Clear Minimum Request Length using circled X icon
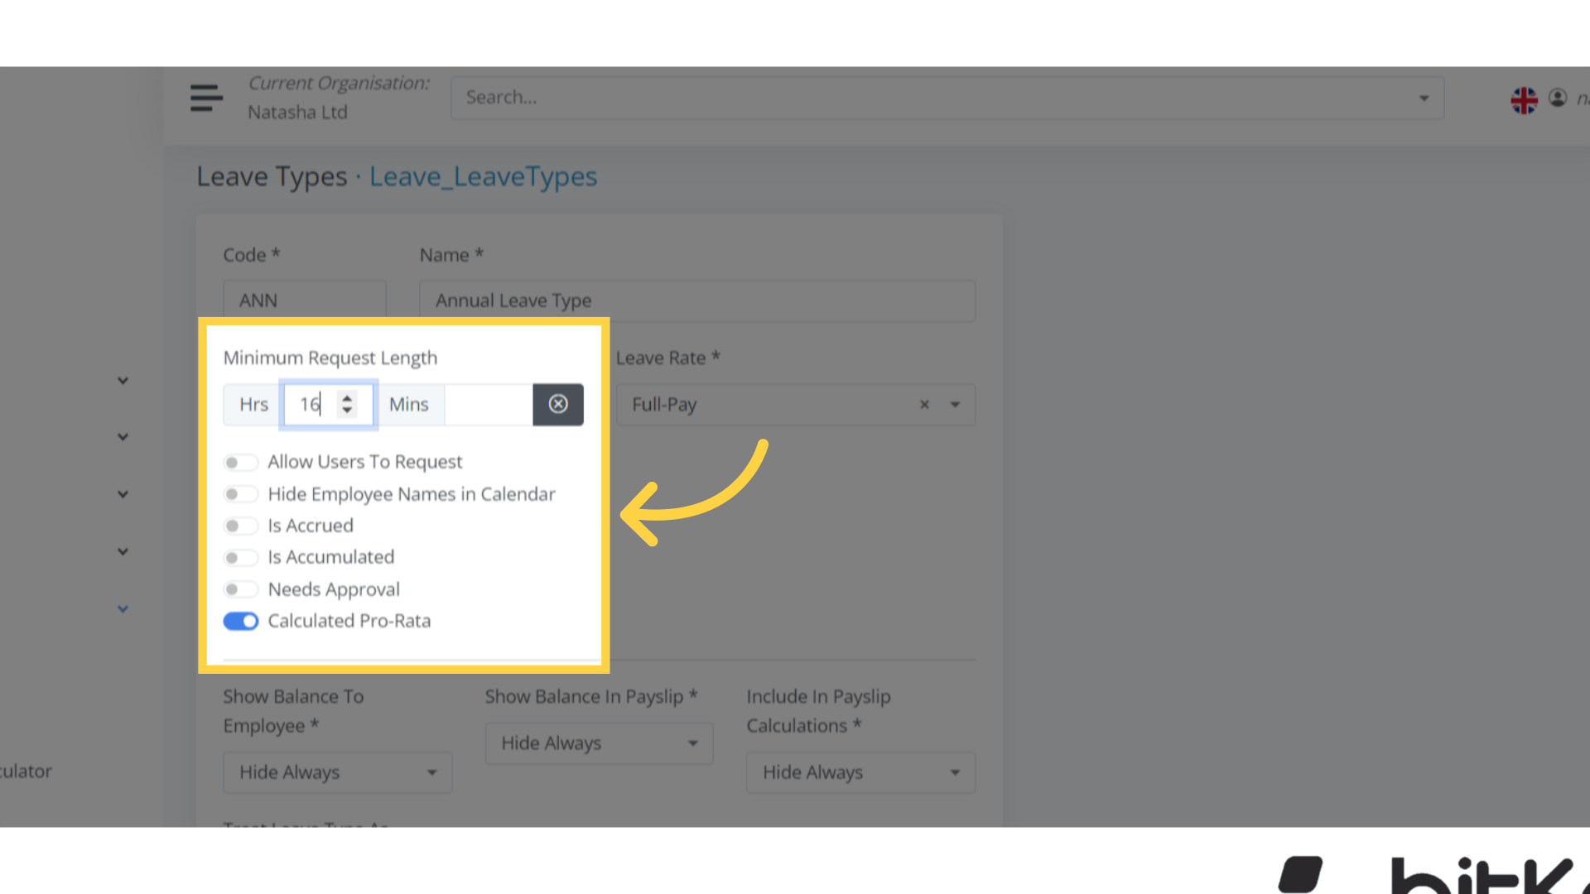The width and height of the screenshot is (1590, 894). click(x=557, y=405)
